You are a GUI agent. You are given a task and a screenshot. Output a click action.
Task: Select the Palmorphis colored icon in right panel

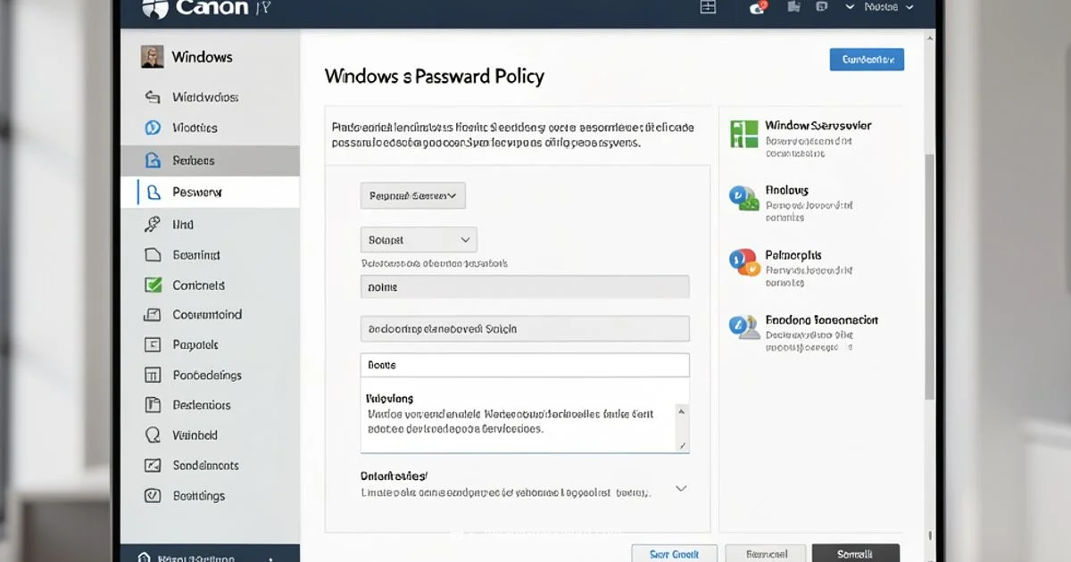click(x=742, y=263)
